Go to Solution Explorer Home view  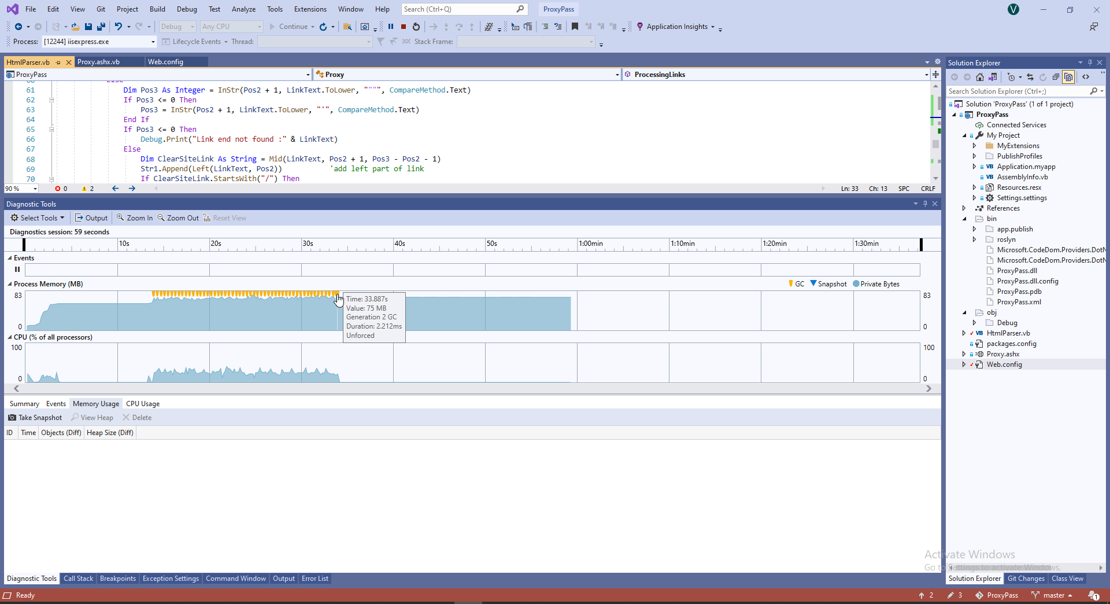coord(980,77)
